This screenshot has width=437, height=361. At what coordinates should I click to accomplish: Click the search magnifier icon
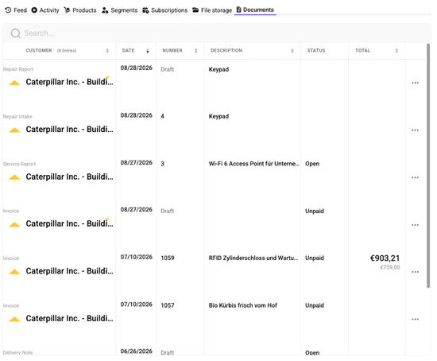[x=16, y=33]
